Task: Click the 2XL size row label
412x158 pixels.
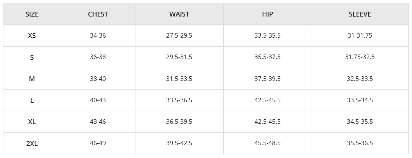Action: pos(32,143)
